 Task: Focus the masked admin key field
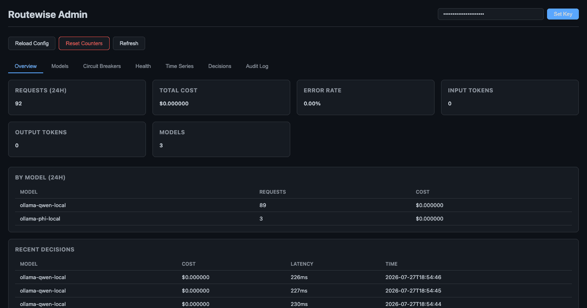(x=491, y=14)
